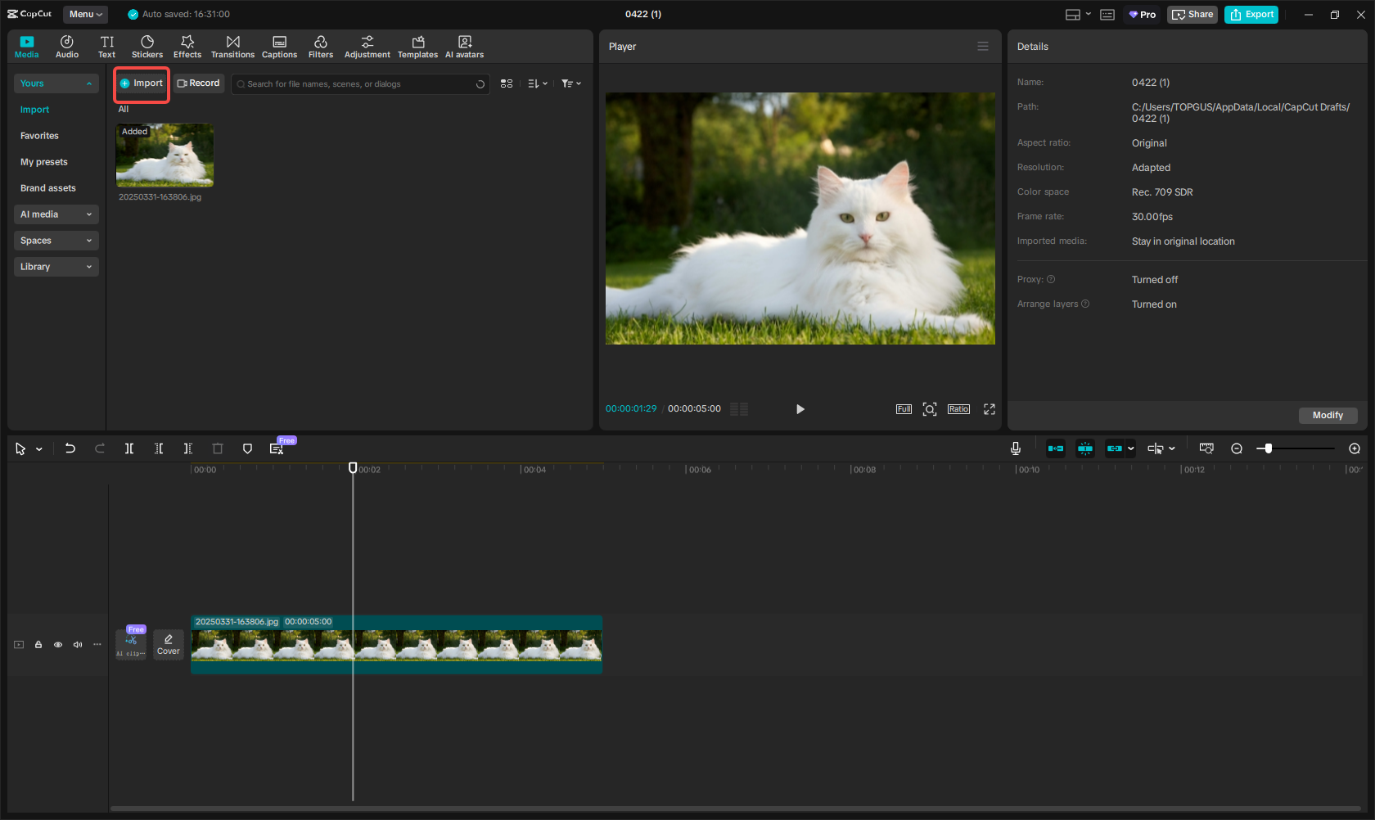Click the player fullscreen expand icon

coord(989,409)
